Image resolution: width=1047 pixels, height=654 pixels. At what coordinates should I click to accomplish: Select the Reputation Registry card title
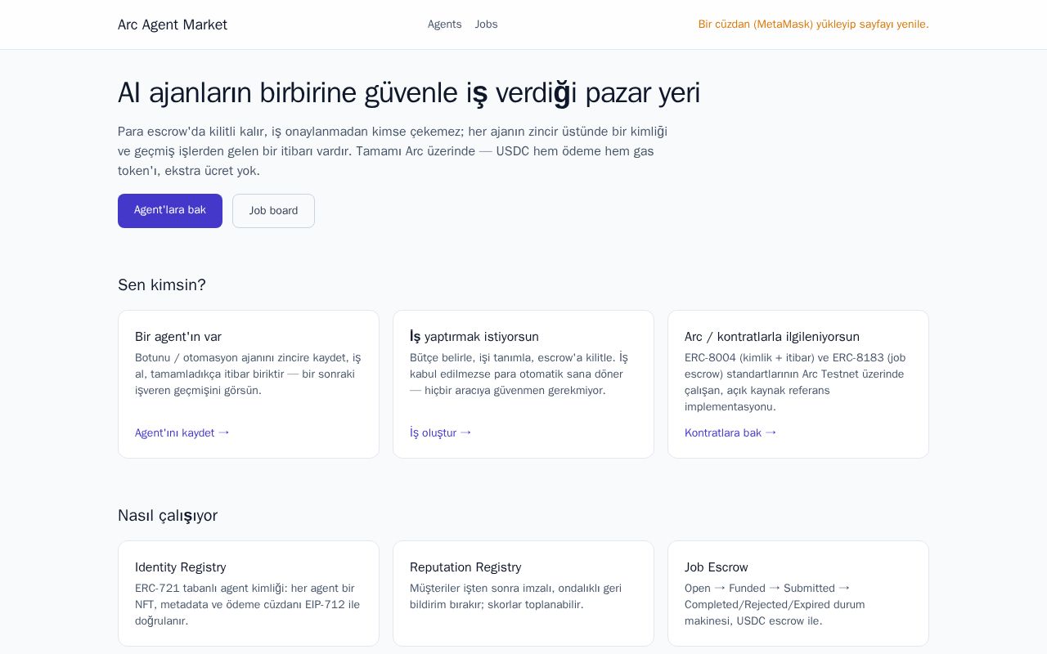click(x=465, y=567)
